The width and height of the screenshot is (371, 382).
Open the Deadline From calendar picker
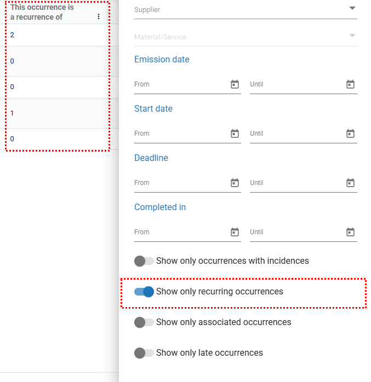click(235, 183)
